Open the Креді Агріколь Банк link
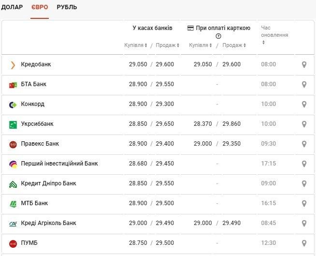Image resolution: width=316 pixels, height=256 pixels. [48, 223]
